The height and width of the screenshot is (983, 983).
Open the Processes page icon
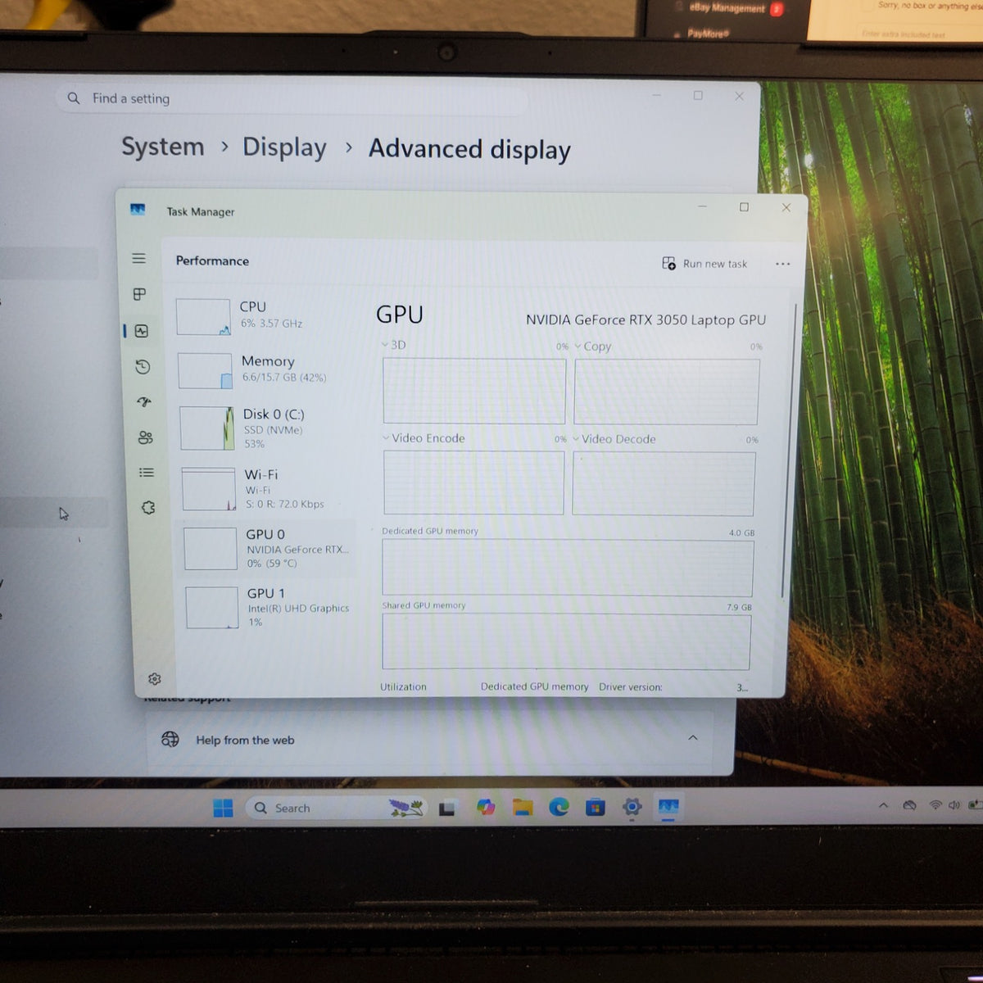140,294
